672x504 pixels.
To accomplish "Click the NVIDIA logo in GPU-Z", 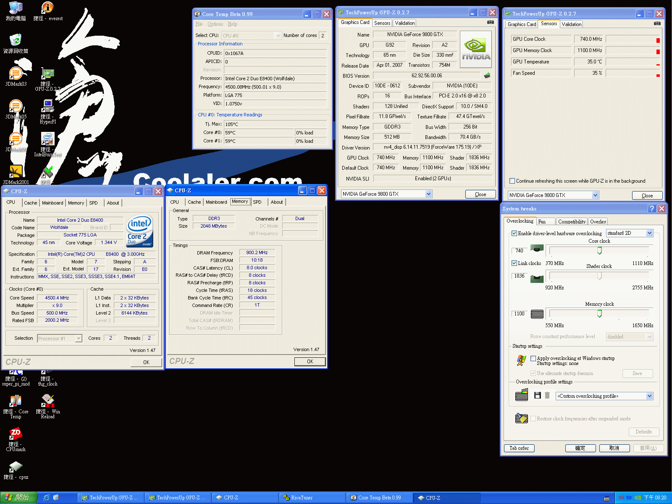I will pos(476,50).
